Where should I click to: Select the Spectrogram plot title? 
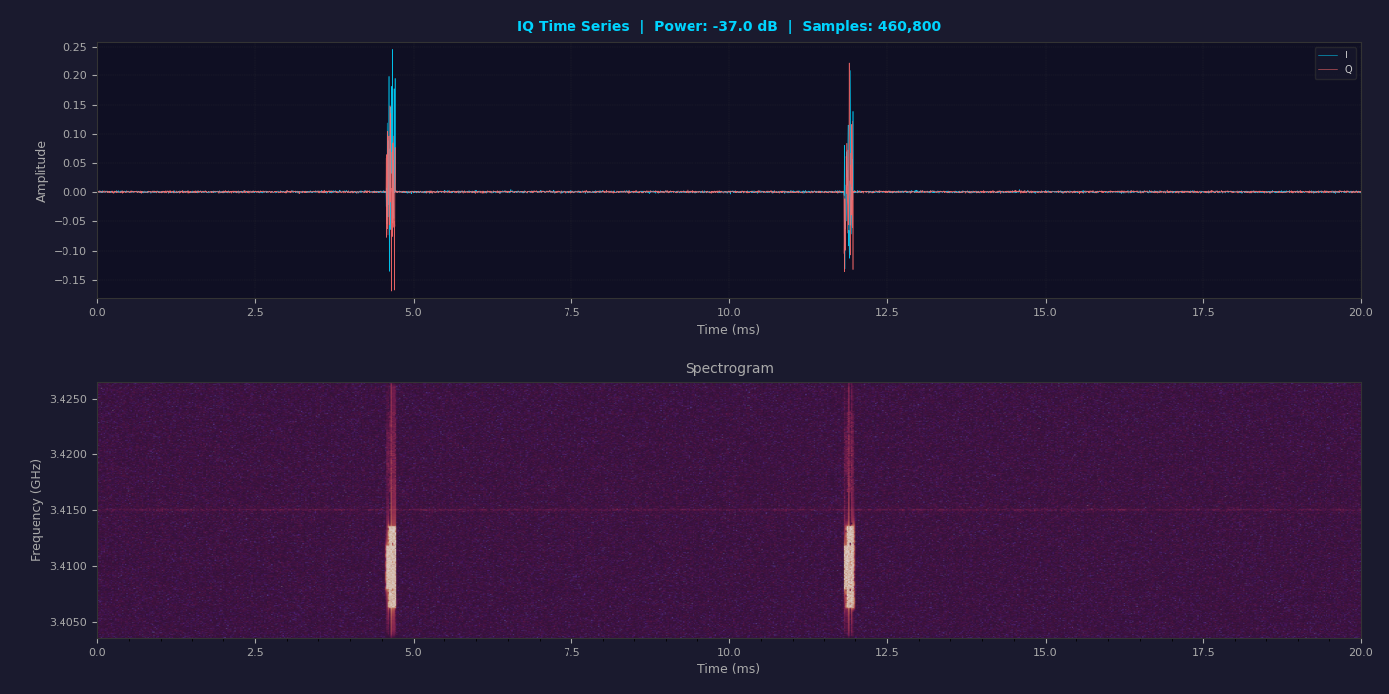pyautogui.click(x=728, y=369)
